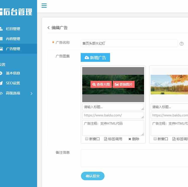Click 标签调用 icon in second ad card

coord(174,139)
